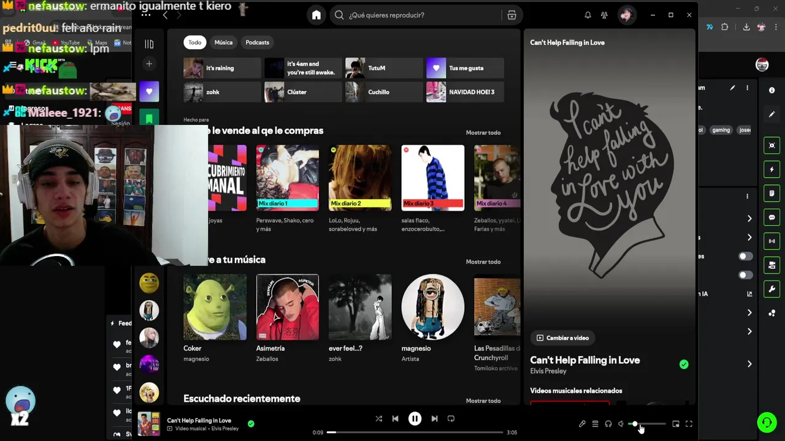Expand the chevron row just below the IA row
The width and height of the screenshot is (785, 441).
tap(749, 313)
